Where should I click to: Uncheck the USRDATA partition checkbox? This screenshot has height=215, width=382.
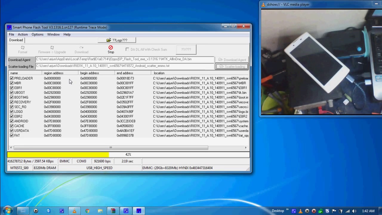point(12,131)
